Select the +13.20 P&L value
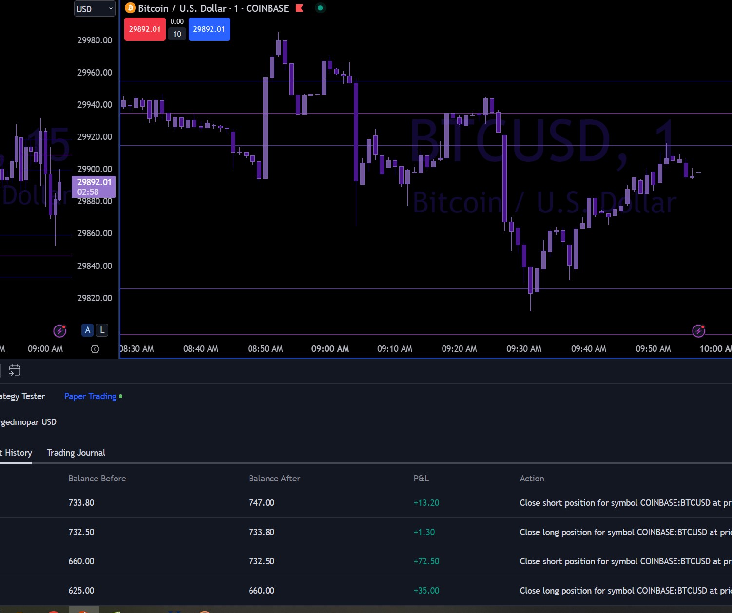 click(426, 503)
